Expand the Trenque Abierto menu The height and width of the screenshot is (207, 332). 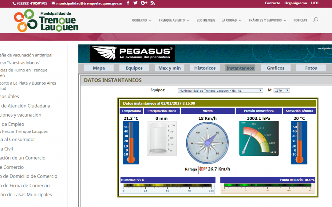pos(174,20)
